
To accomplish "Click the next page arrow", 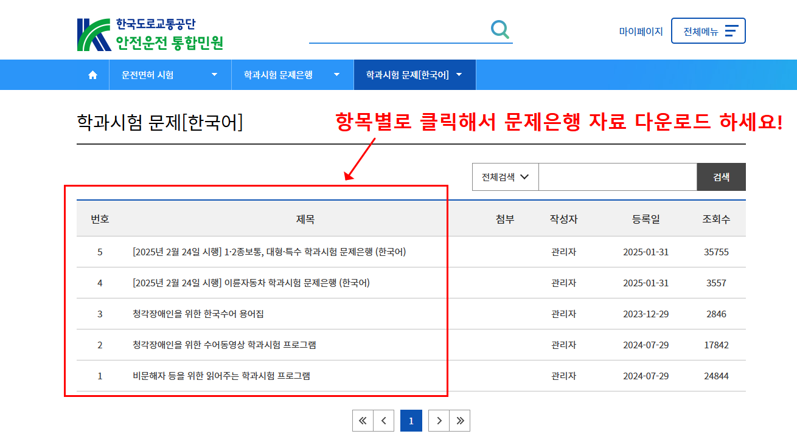I will point(439,420).
